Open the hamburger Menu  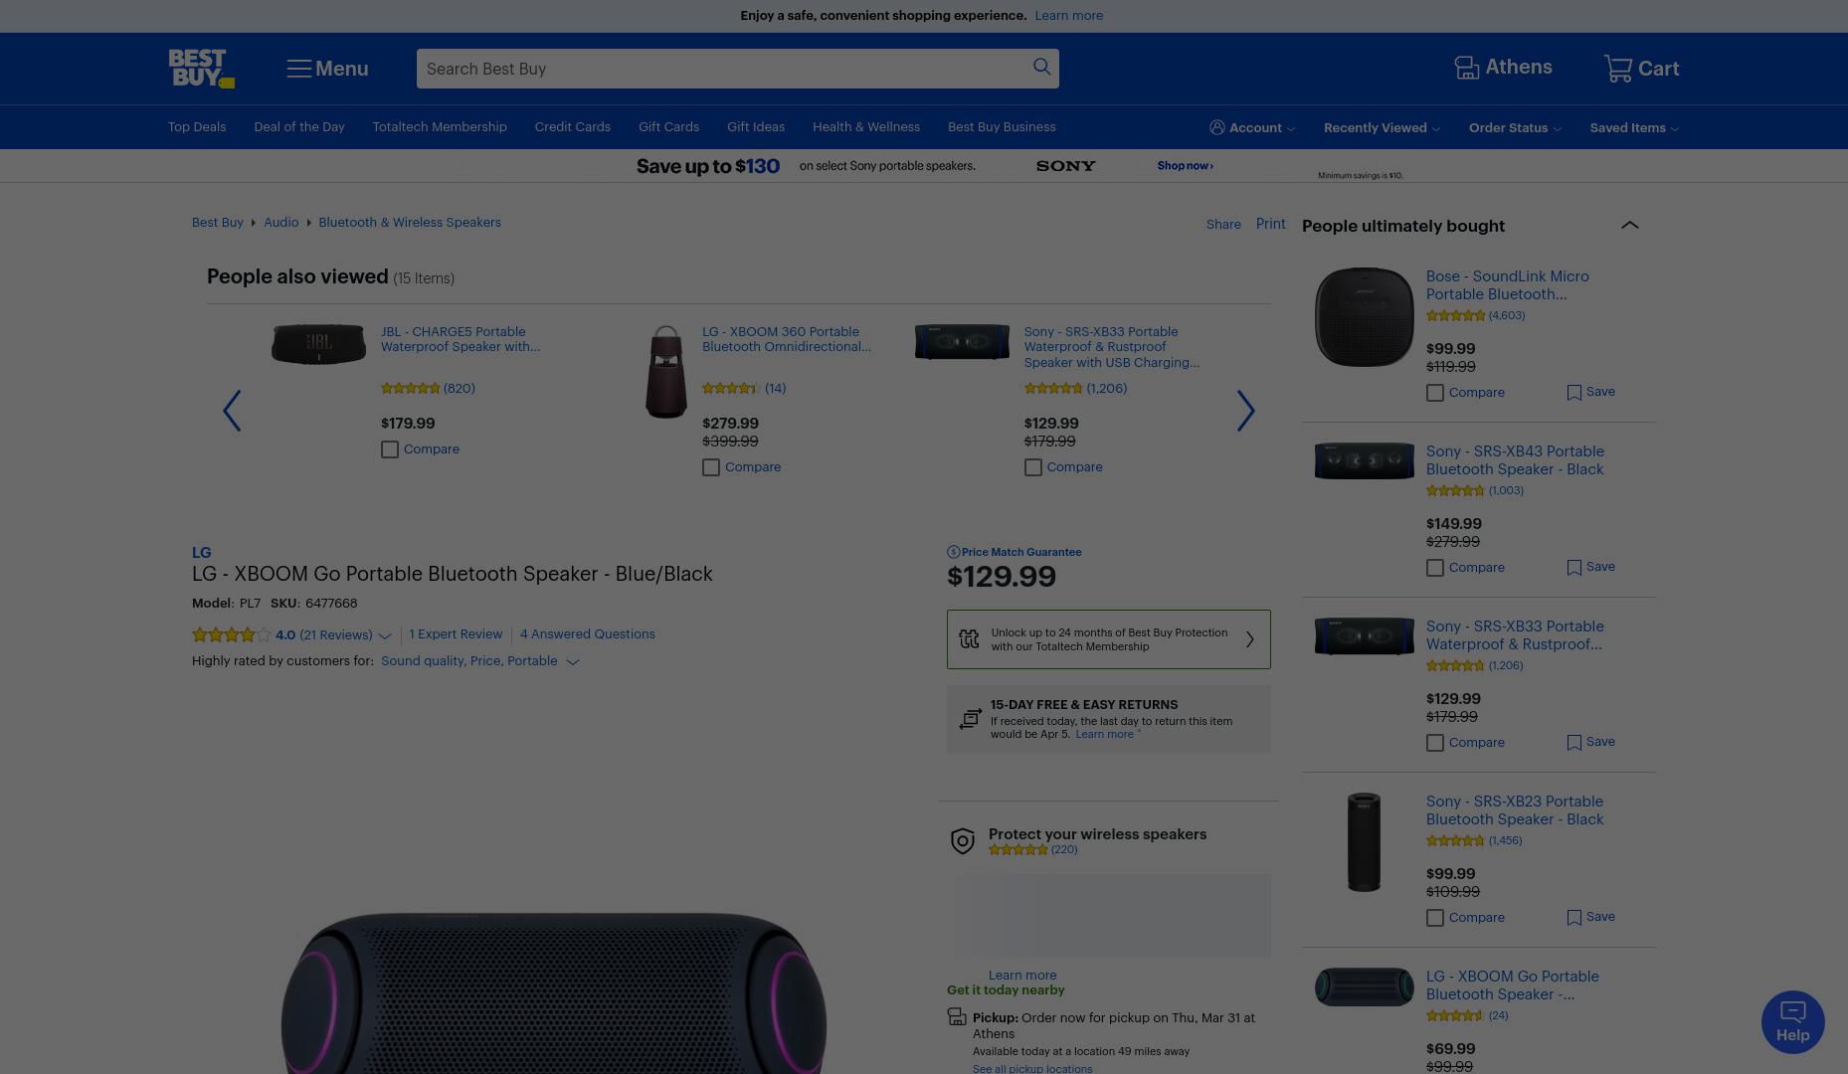tap(327, 69)
